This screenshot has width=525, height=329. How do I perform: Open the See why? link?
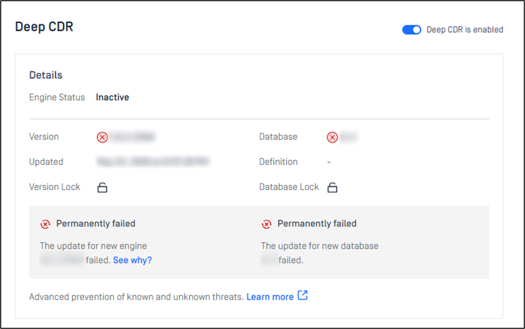point(133,260)
